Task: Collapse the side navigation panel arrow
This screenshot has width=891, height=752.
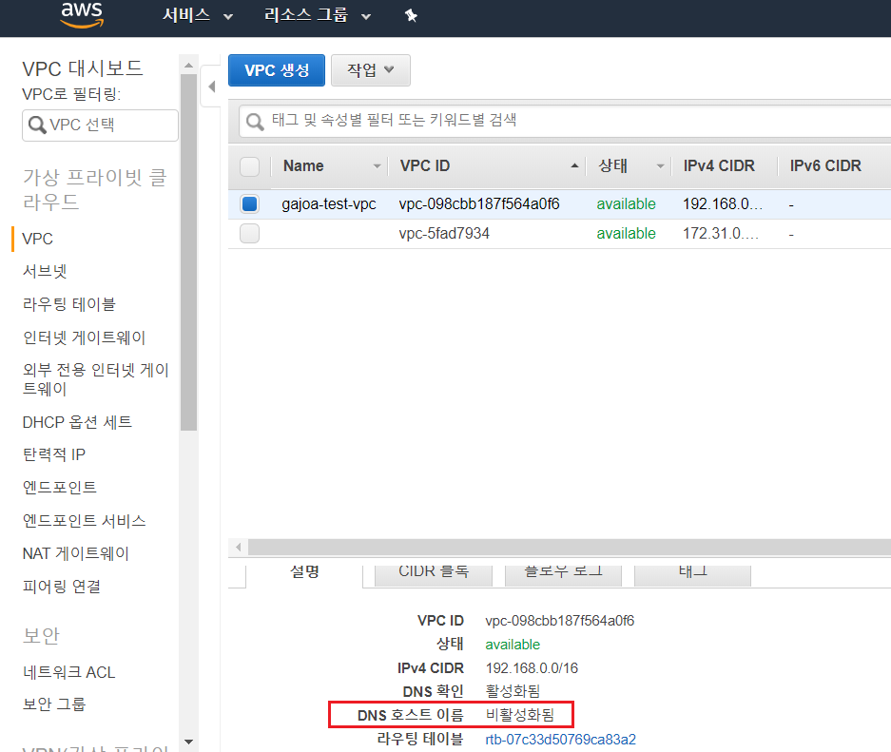Action: point(211,87)
